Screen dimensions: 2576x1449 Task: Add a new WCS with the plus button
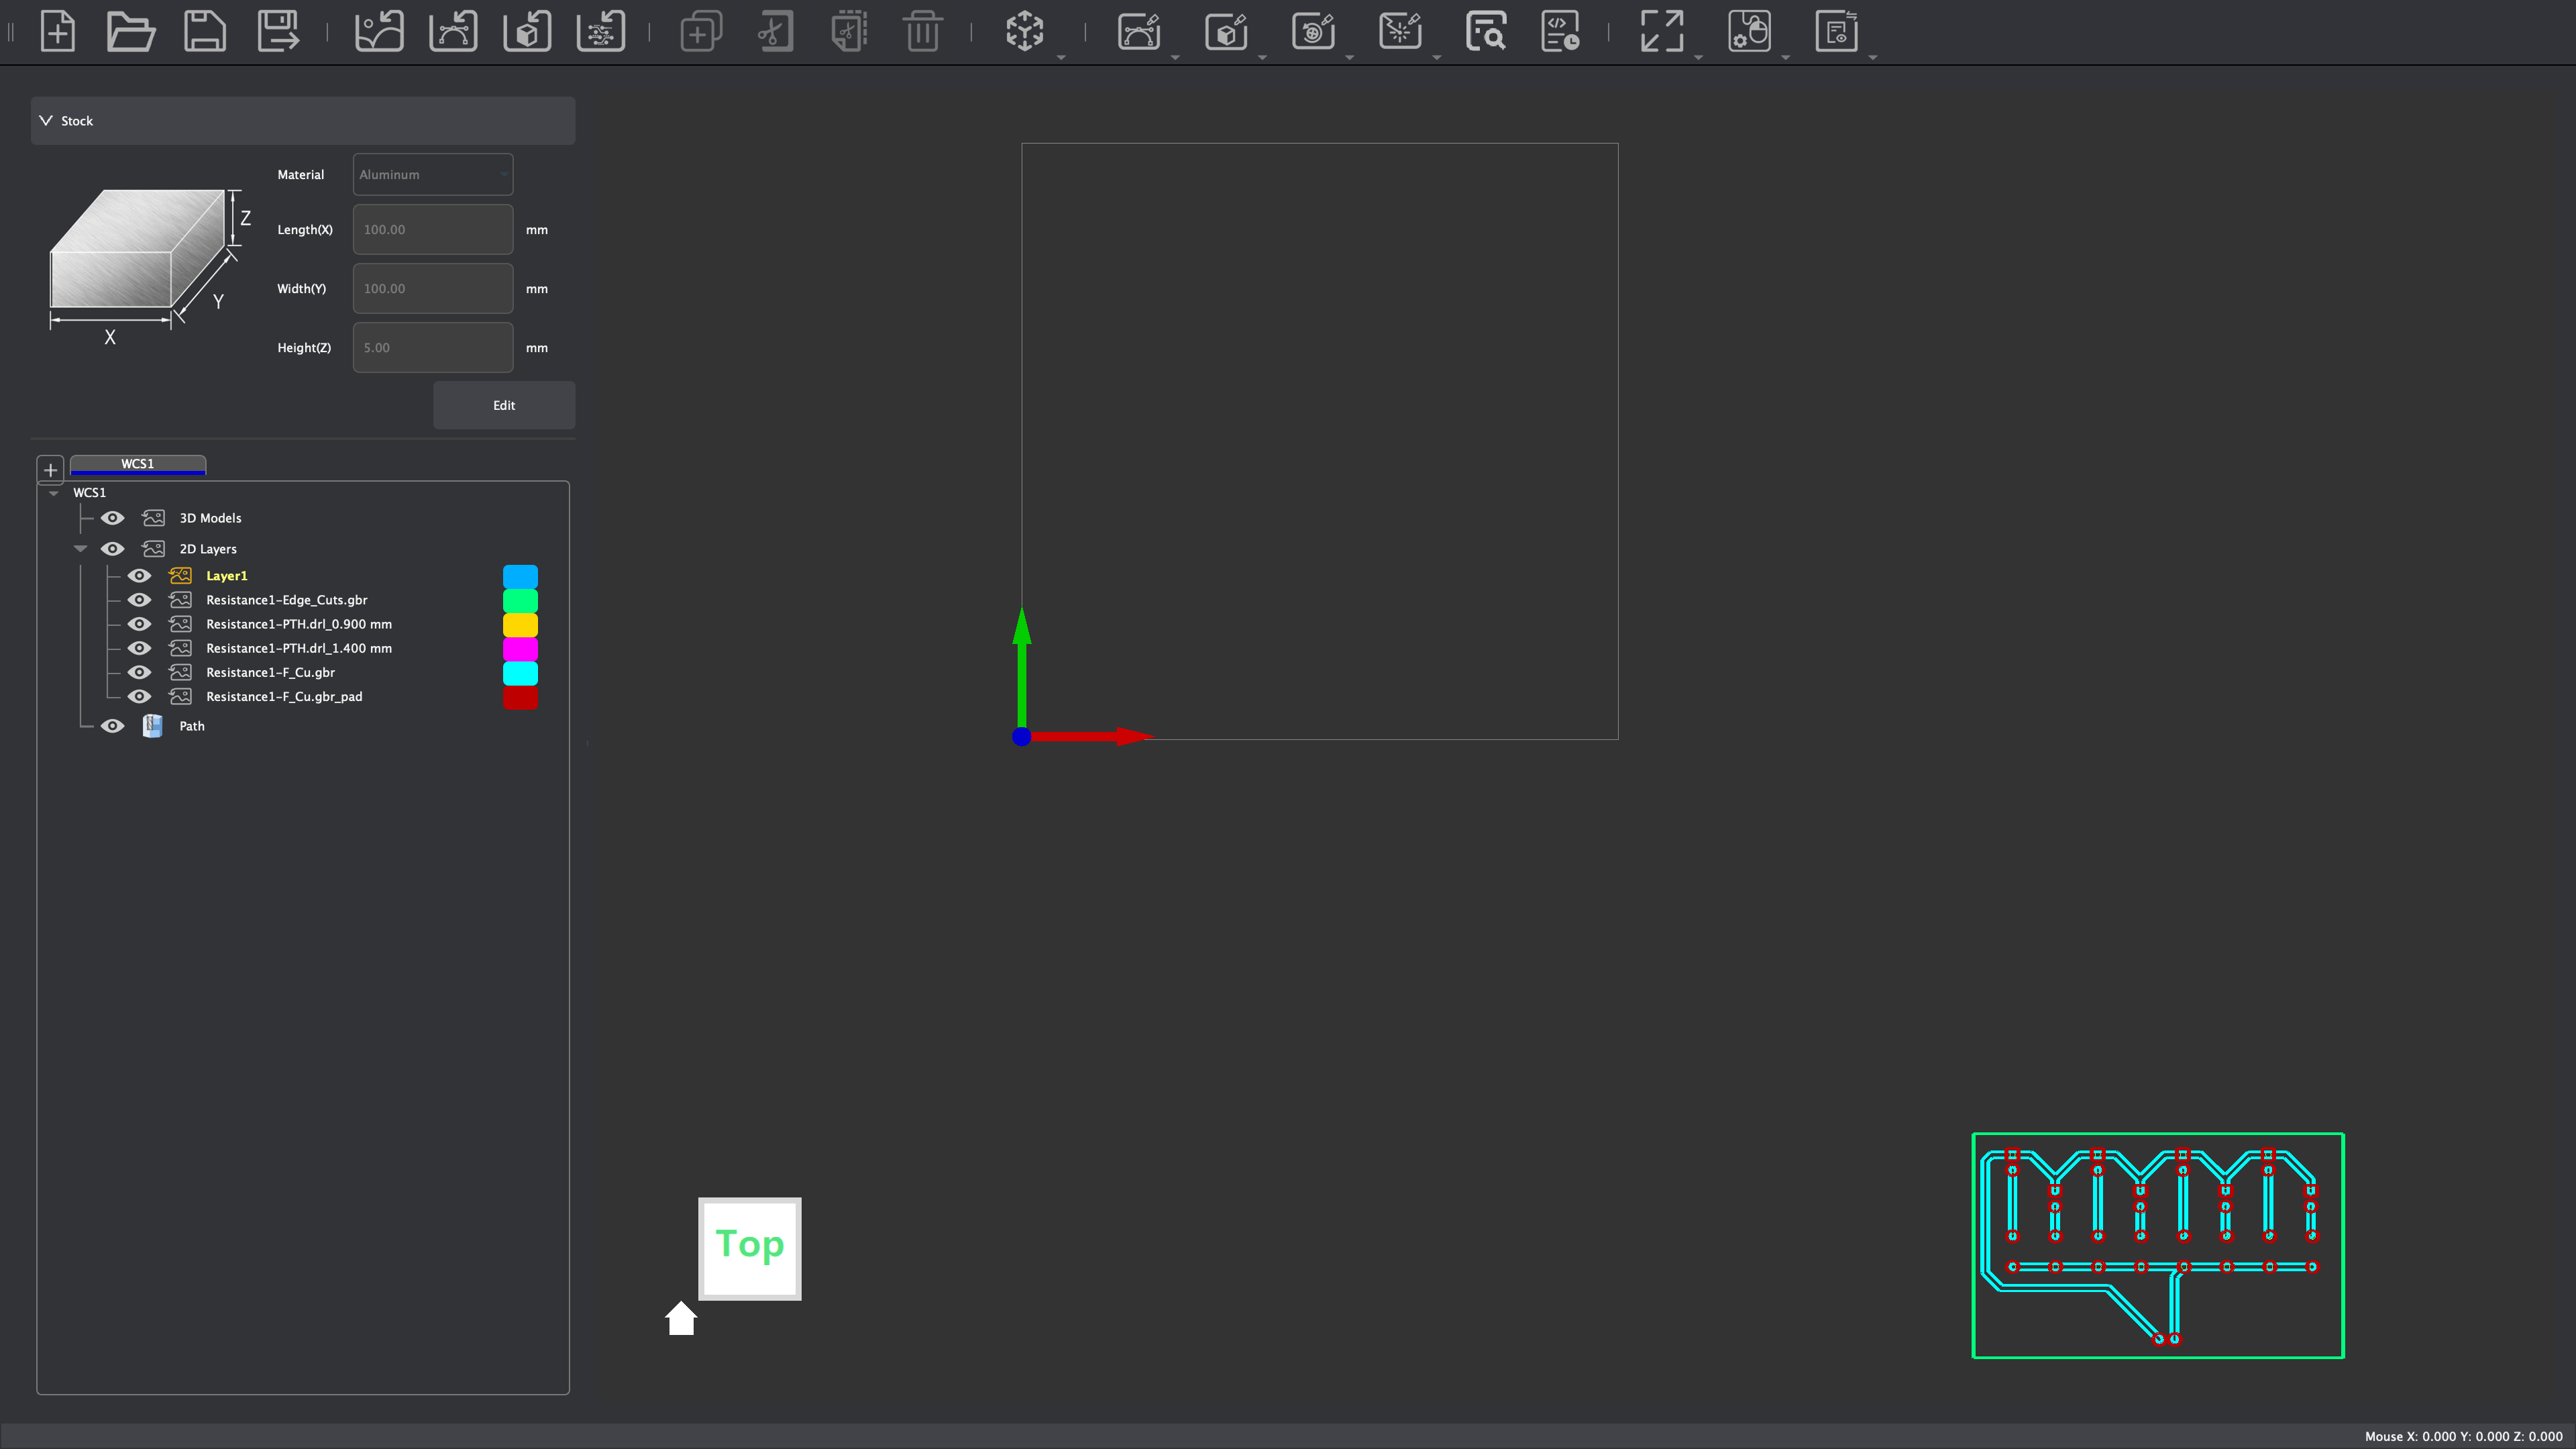tap(50, 470)
